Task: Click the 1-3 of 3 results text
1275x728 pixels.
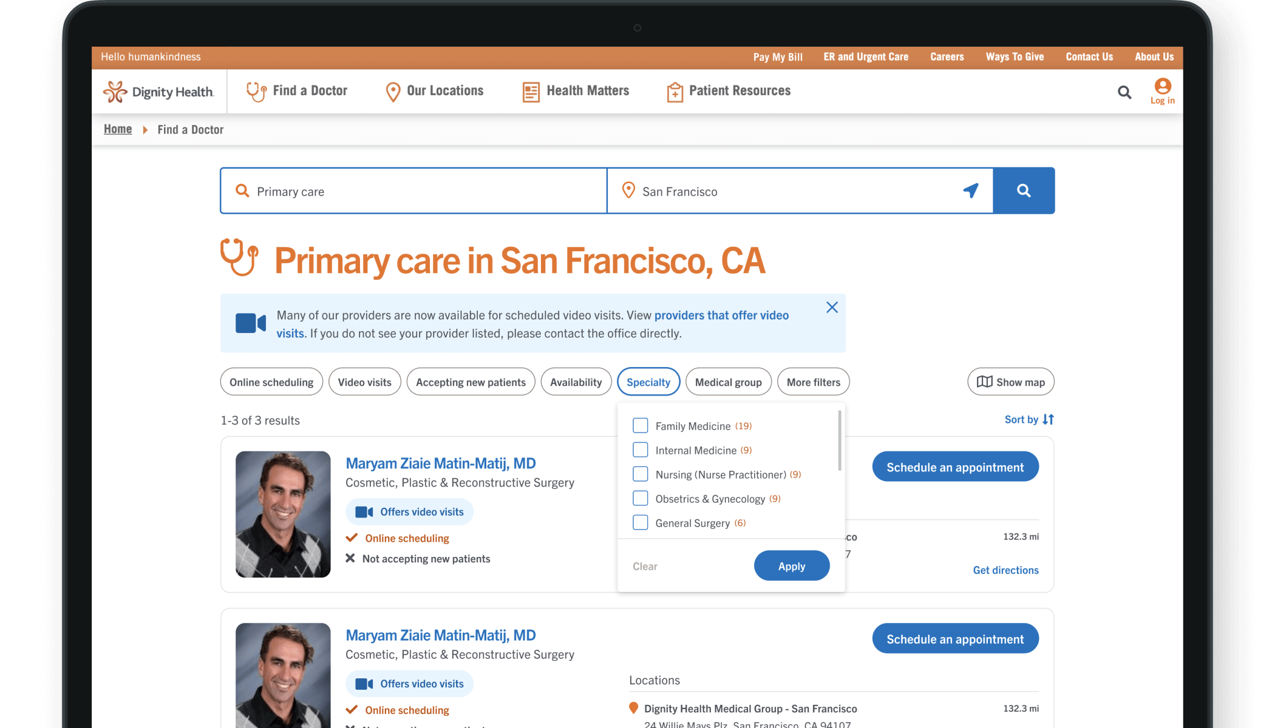Action: pos(260,420)
